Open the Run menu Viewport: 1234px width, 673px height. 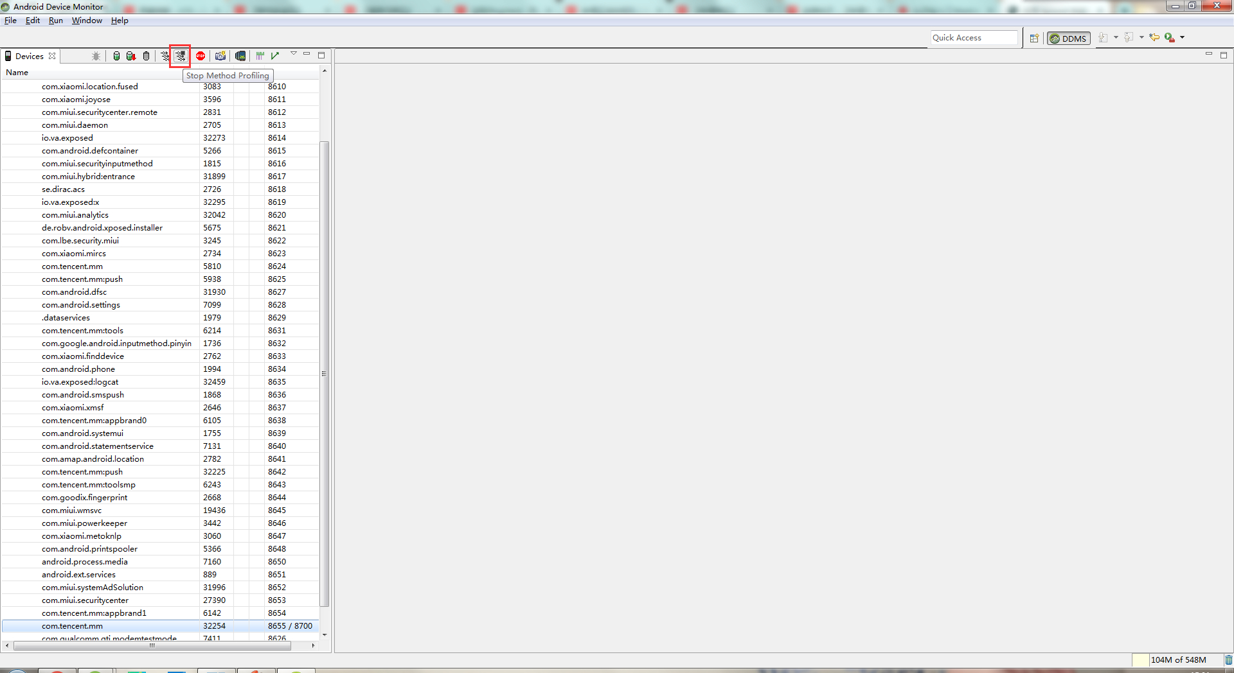[56, 21]
